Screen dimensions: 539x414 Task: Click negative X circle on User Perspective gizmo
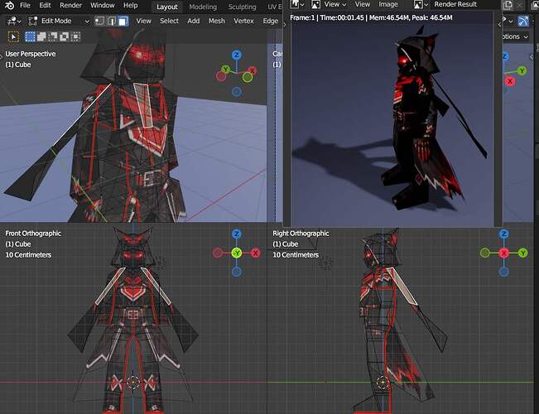tap(221, 76)
